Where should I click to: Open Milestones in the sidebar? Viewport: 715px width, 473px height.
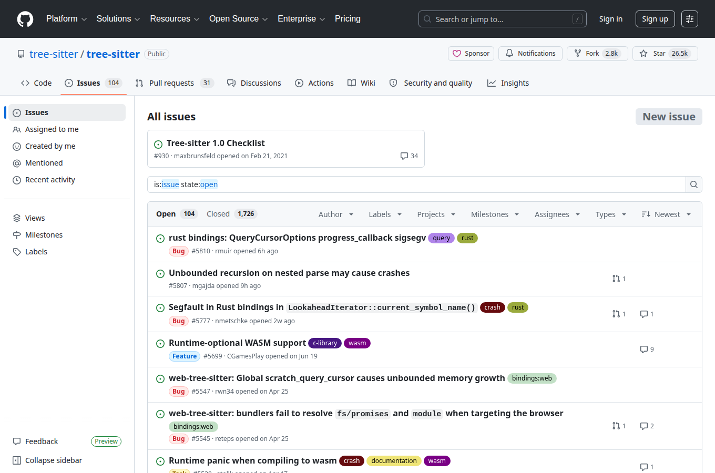(x=67, y=235)
